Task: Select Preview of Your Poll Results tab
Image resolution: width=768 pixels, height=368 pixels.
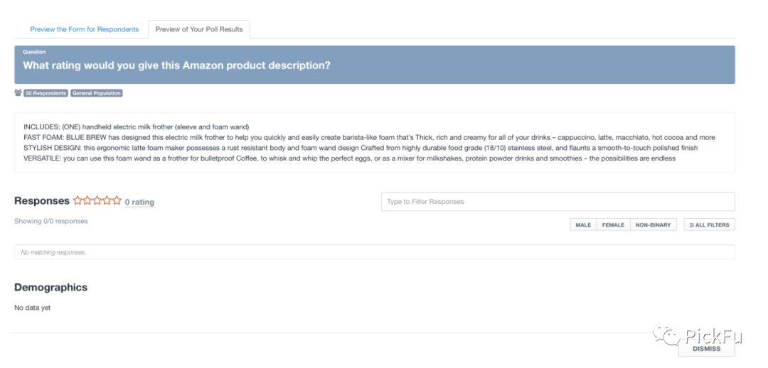Action: coord(199,29)
